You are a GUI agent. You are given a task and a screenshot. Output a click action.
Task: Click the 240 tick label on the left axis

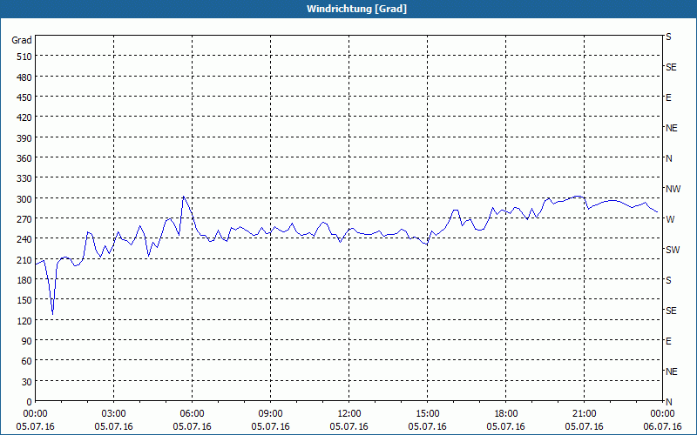(25, 239)
